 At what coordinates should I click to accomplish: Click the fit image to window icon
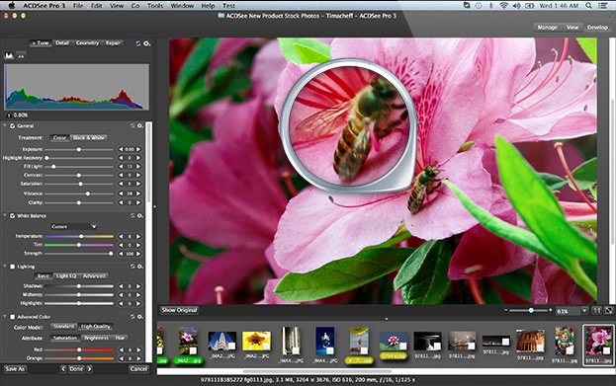[608, 311]
